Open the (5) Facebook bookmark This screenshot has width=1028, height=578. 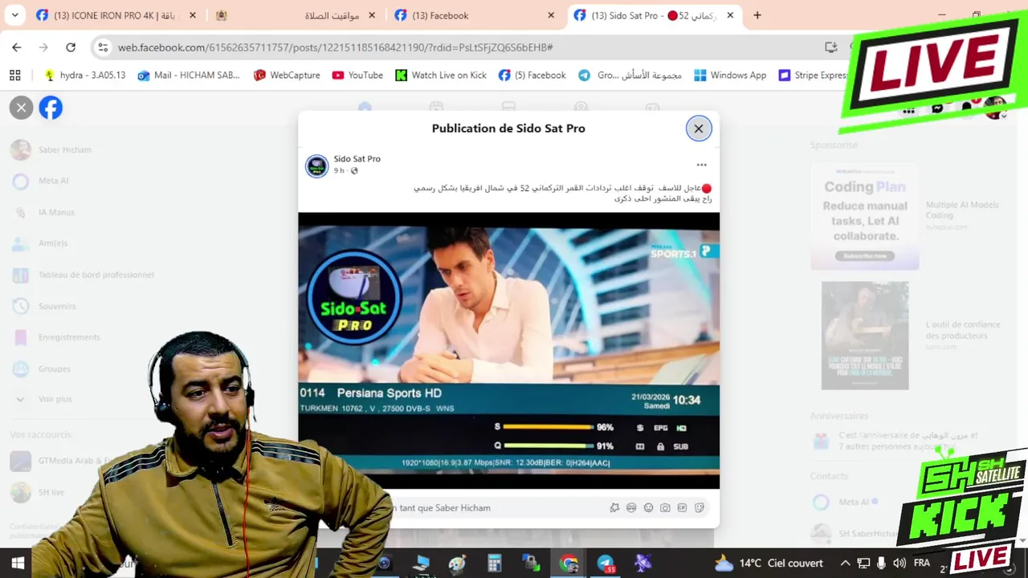tap(532, 75)
